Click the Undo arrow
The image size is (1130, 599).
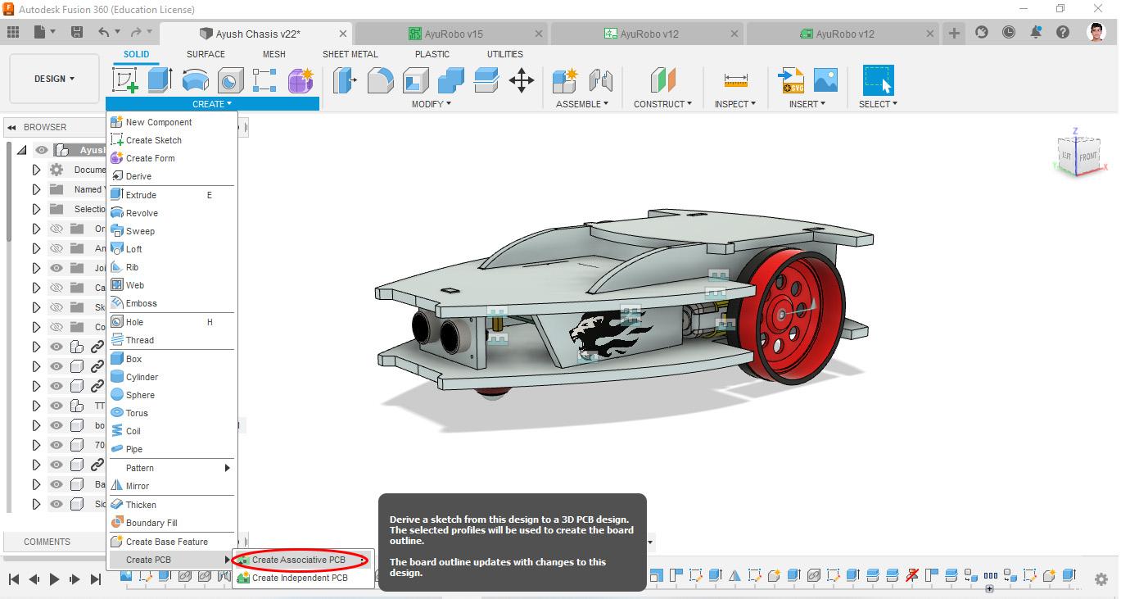pos(104,32)
